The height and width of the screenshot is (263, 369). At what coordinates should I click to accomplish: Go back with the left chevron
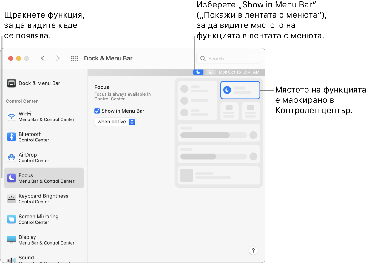pyautogui.click(x=43, y=58)
